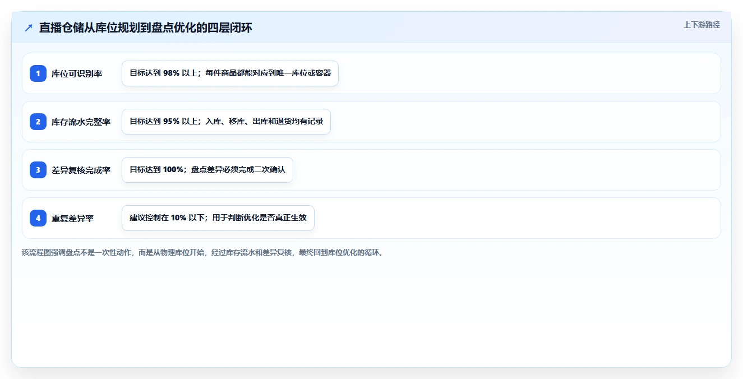This screenshot has width=743, height=379.
Task: Click the footer note starting 该流程图强调盘点
Action: tap(203, 252)
